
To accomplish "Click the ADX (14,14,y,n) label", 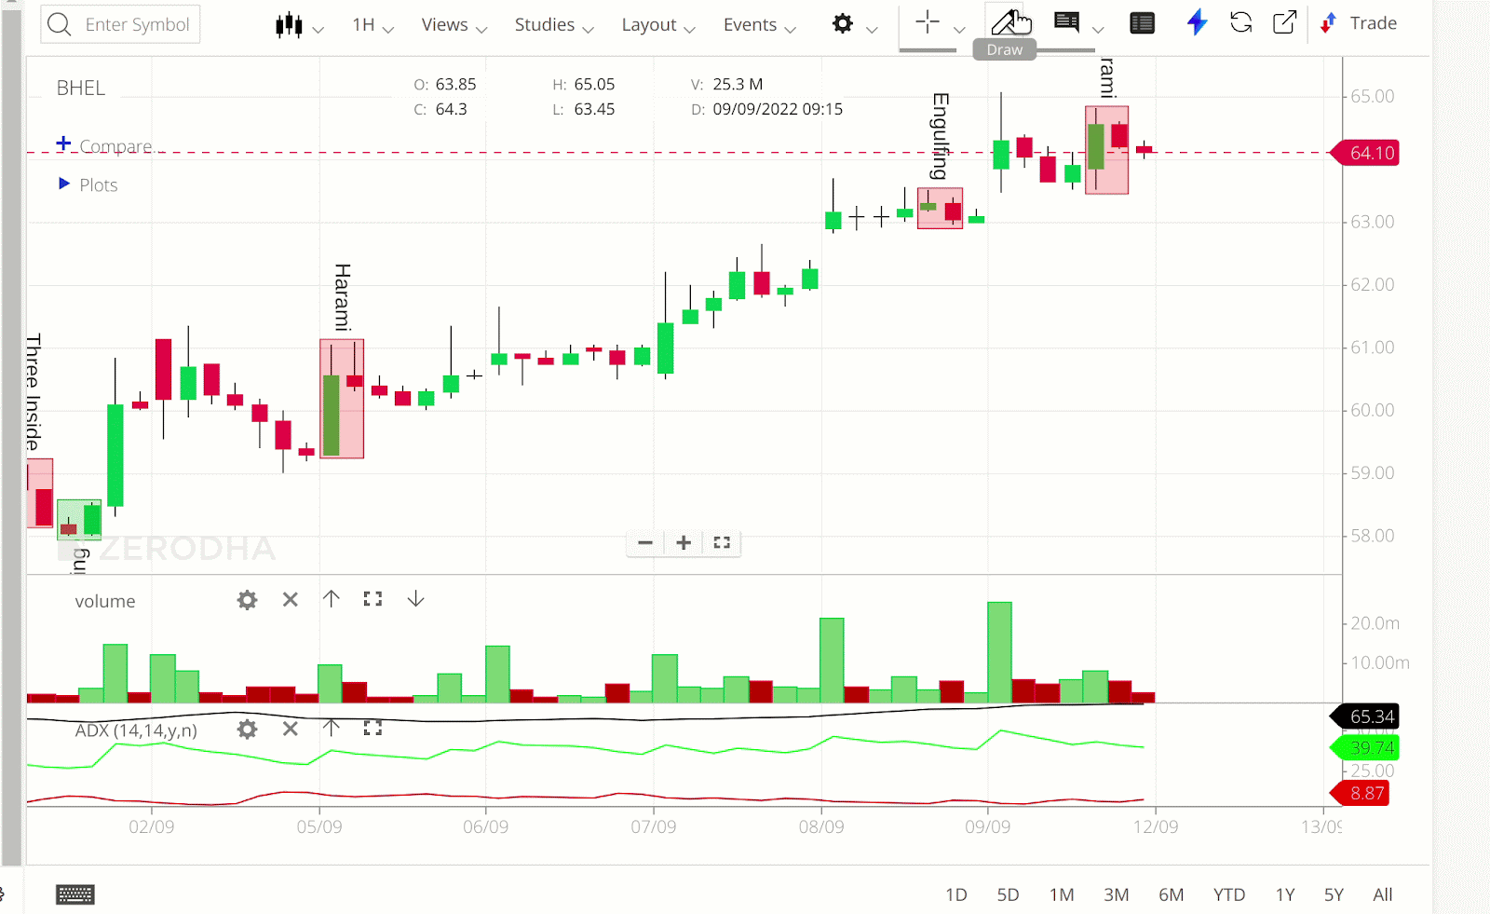I will [136, 730].
